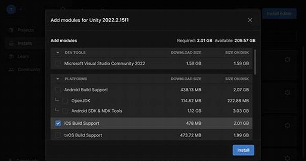
Task: Open the third install's gear settings icon
Action: (287, 125)
